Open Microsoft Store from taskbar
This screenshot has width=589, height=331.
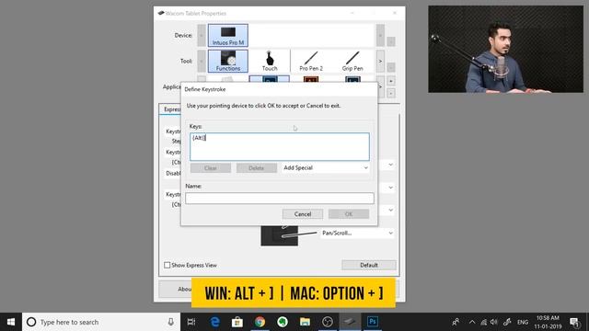[237, 322]
